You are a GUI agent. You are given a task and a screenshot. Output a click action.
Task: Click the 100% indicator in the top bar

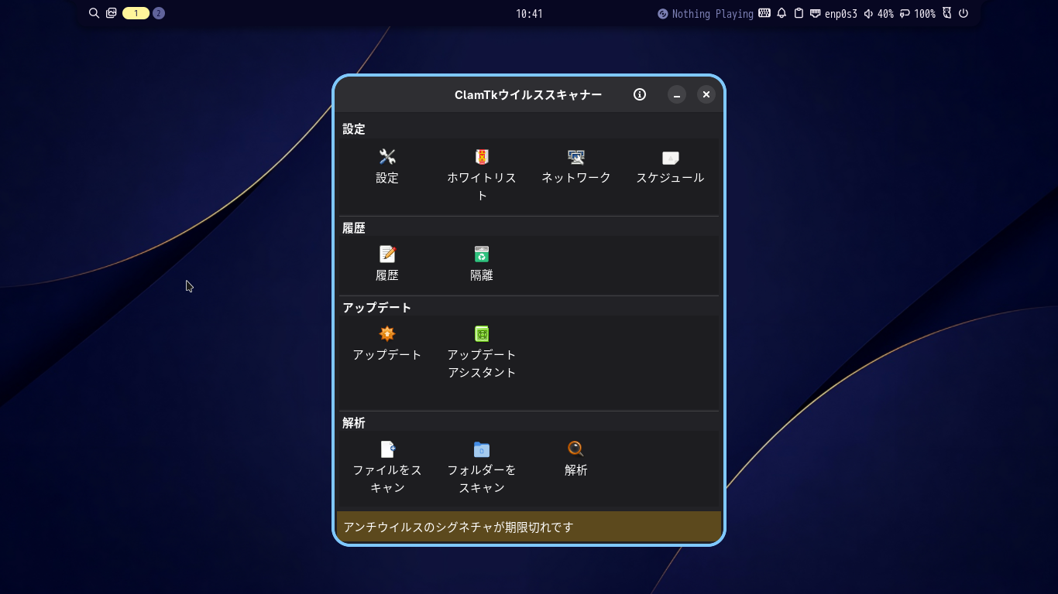tap(918, 14)
